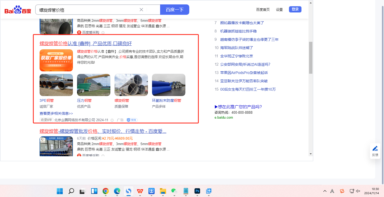Open the 3PE钢管 product image
The width and height of the screenshot is (384, 197).
tap(56, 85)
